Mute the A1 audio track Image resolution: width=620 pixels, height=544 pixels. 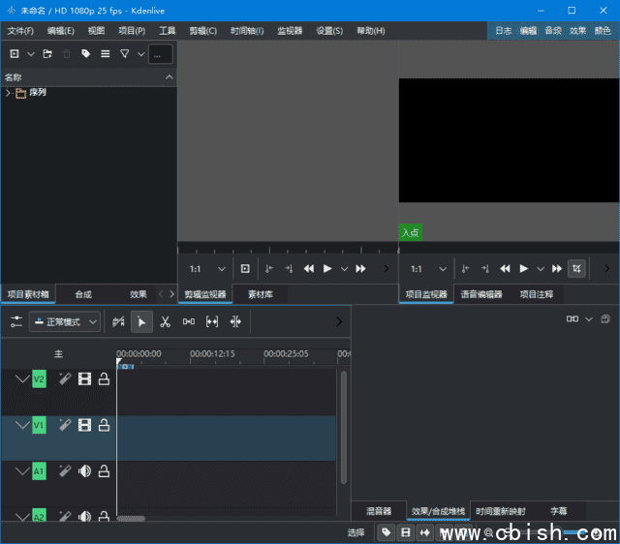[84, 470]
